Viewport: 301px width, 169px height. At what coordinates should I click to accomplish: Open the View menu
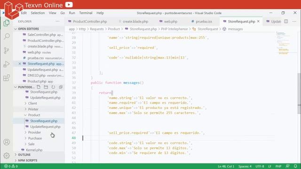52,13
